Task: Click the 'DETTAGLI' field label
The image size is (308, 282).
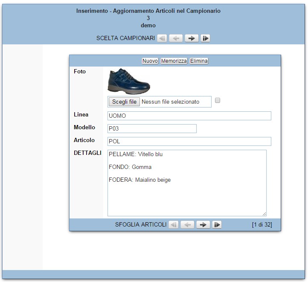Action: (x=87, y=153)
